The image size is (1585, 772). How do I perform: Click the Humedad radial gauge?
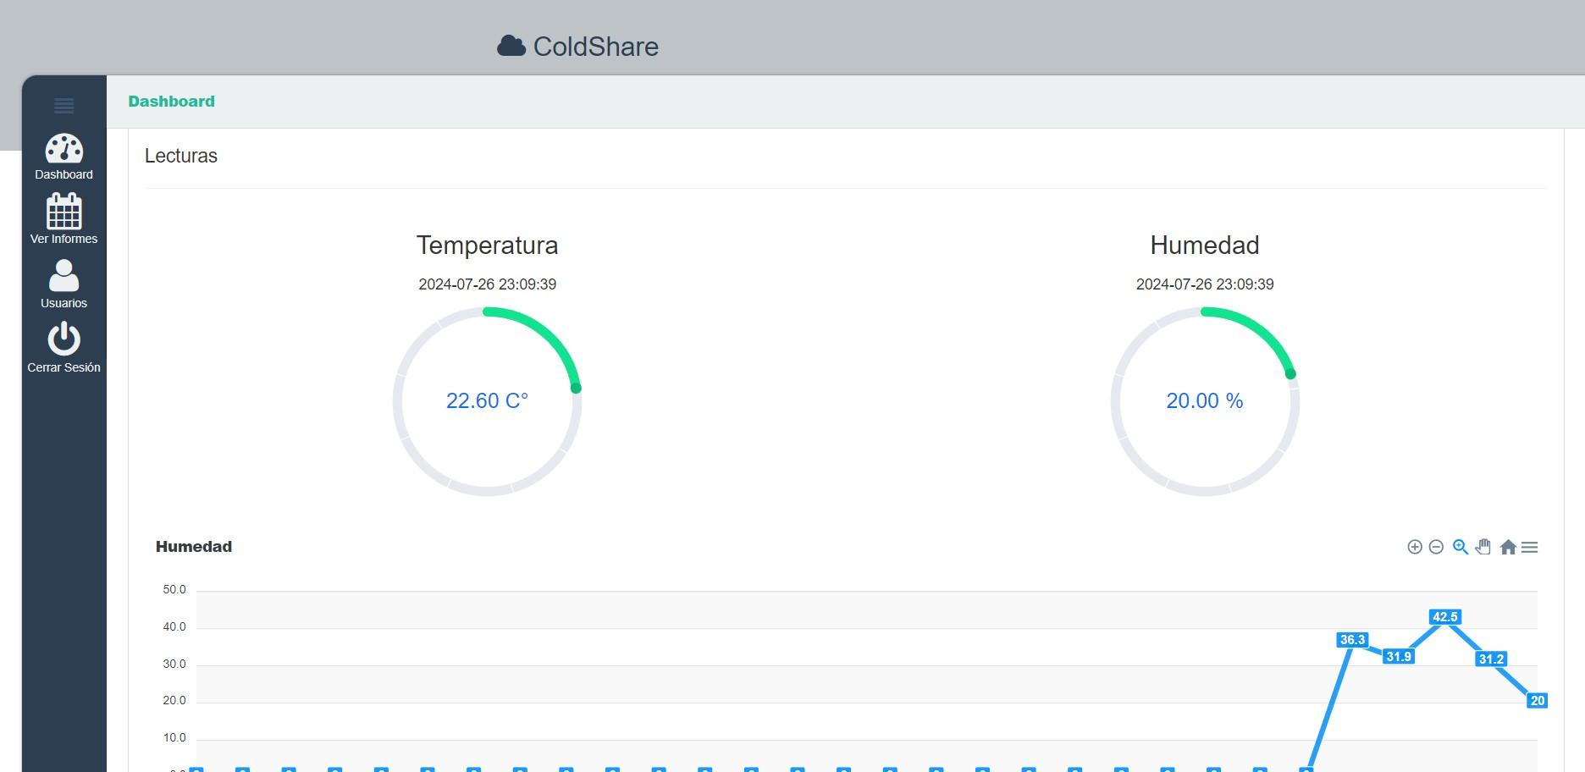[1205, 401]
